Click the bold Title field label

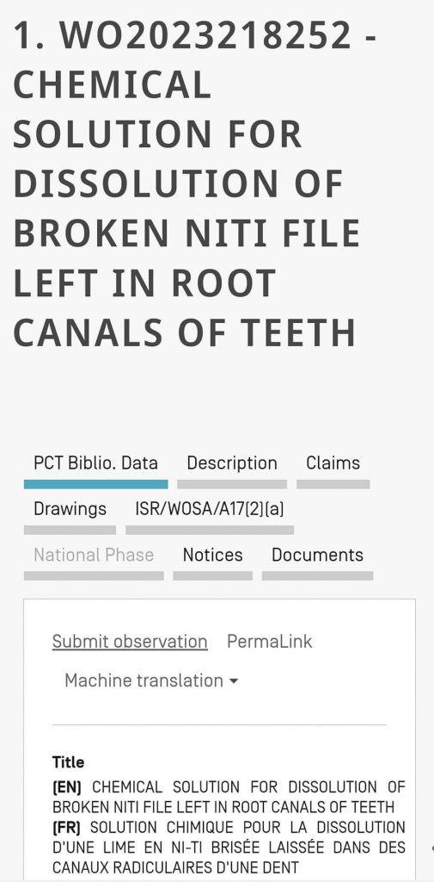point(68,762)
